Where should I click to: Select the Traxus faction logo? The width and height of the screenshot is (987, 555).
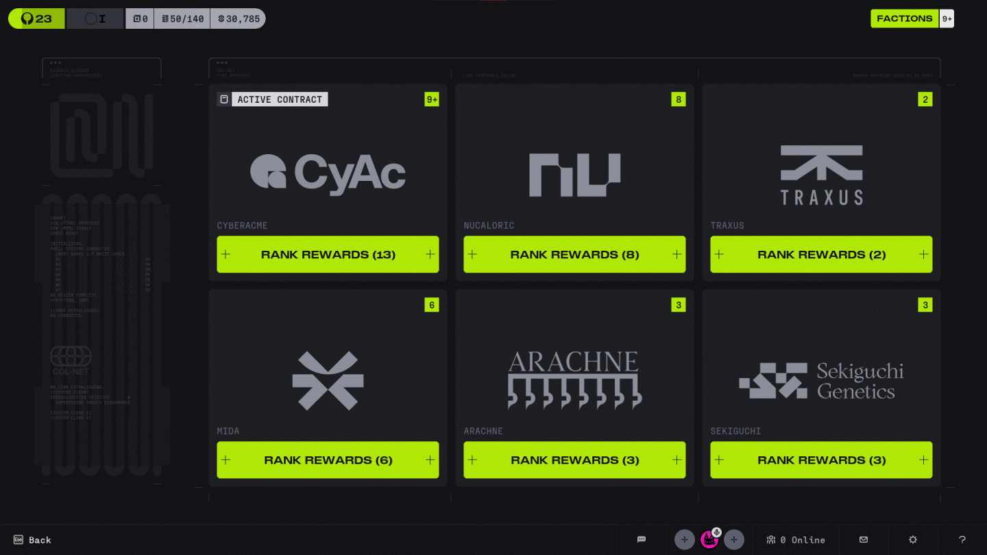tap(822, 175)
